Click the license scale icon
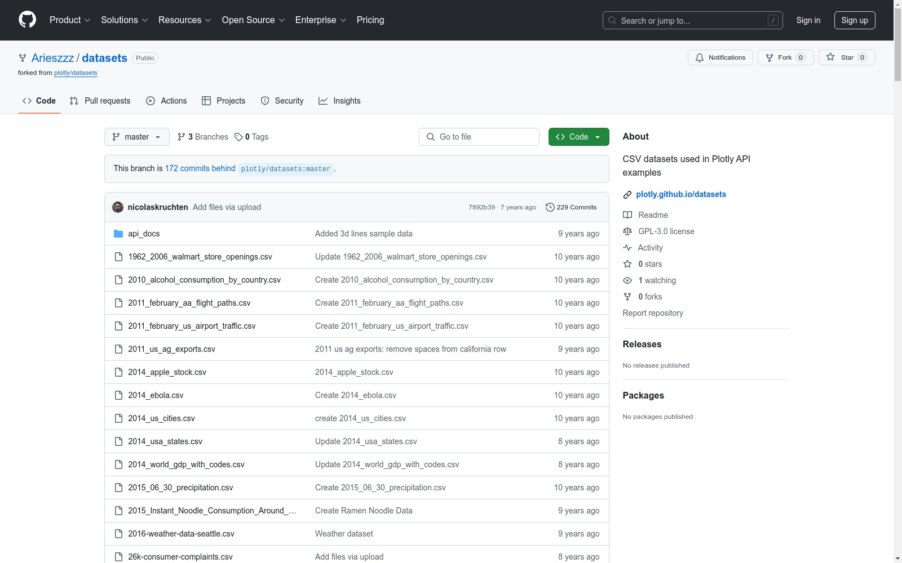Screen dimensions: 902x563 [627, 231]
